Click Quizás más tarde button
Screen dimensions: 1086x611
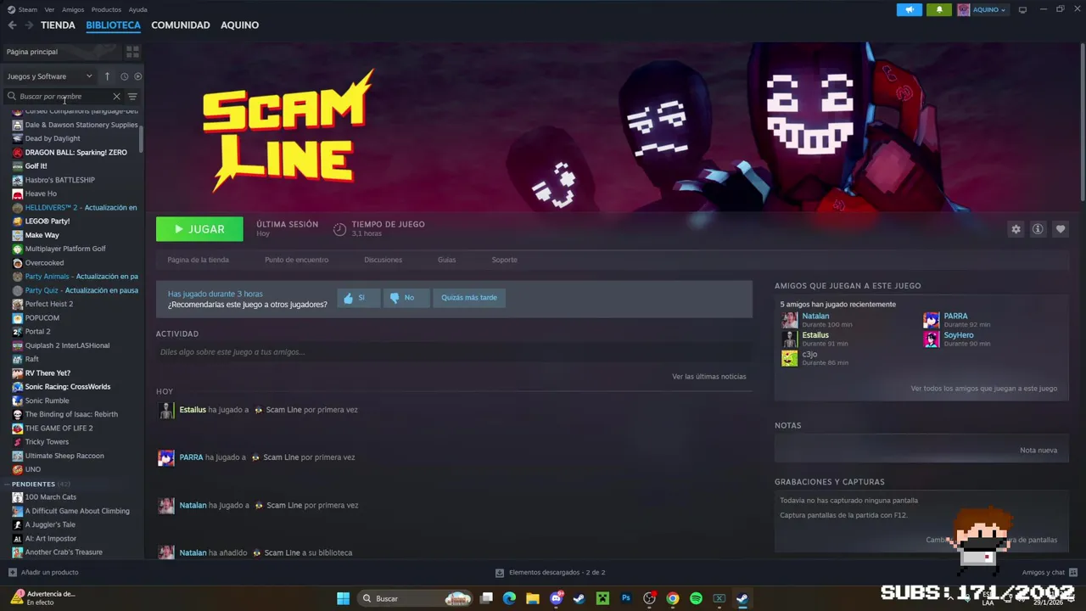469,298
